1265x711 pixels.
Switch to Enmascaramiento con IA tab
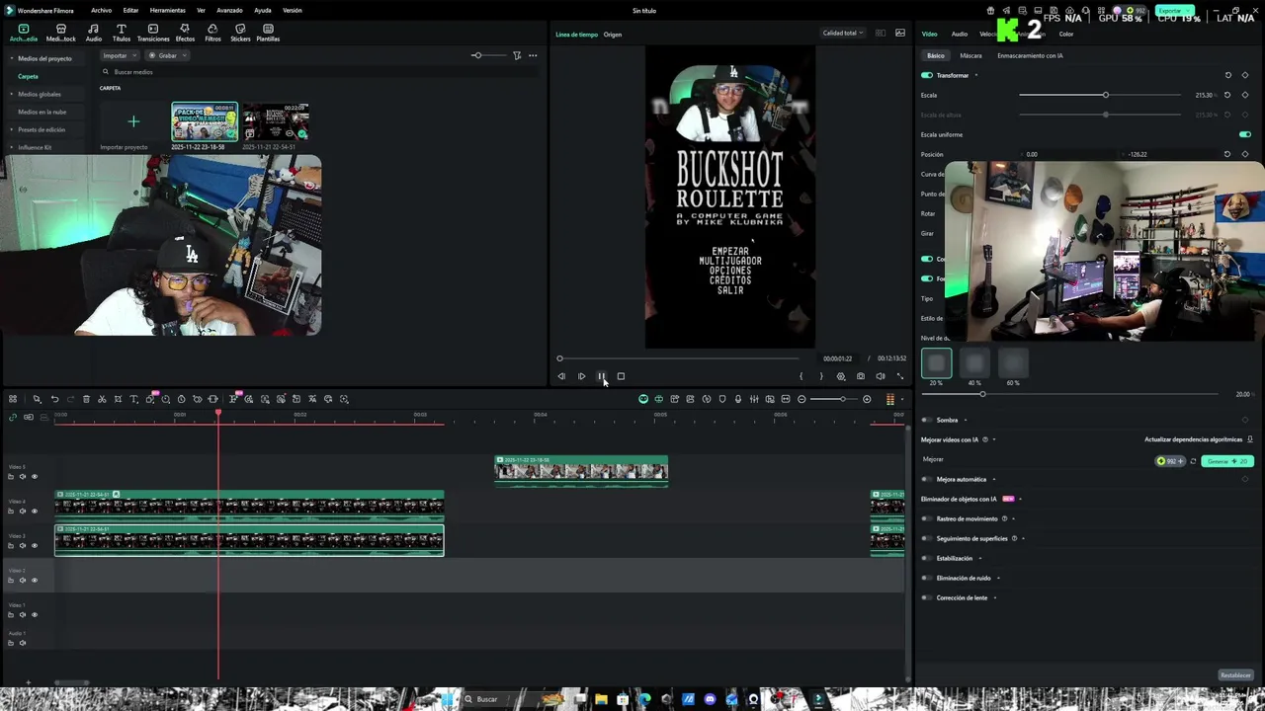tap(1030, 55)
